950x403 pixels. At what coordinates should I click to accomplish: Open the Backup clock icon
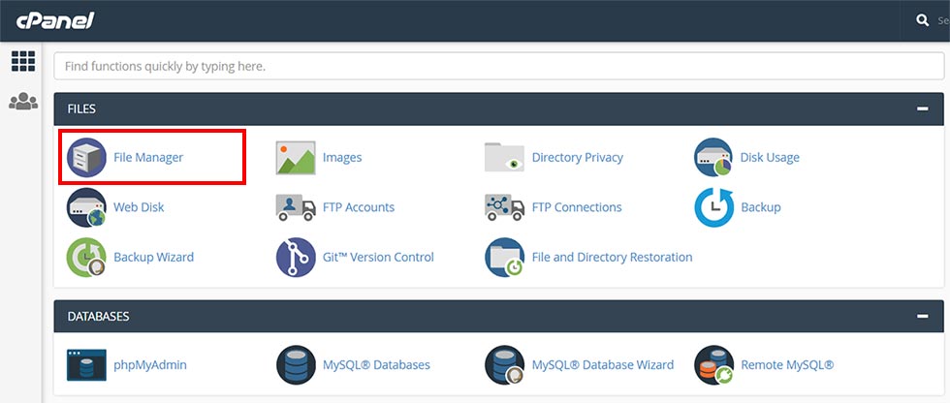713,207
